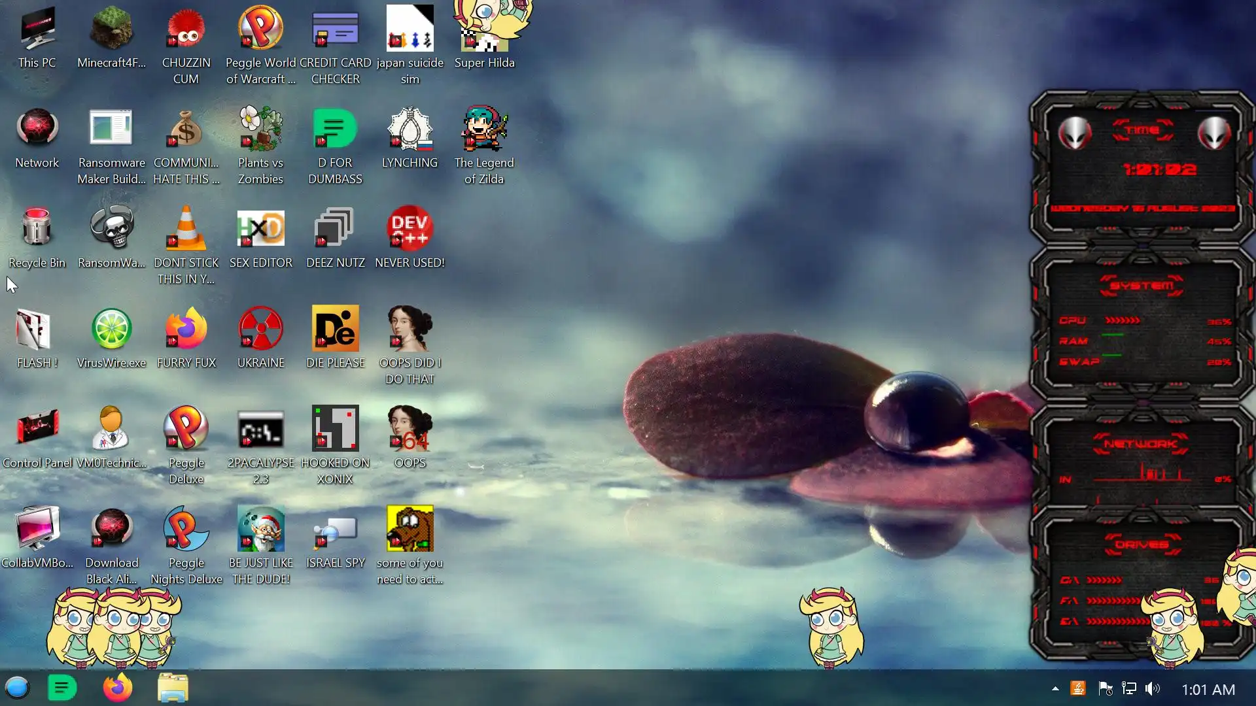Select the VM0Technic doctor icon
This screenshot has height=706, width=1256.
click(x=111, y=429)
